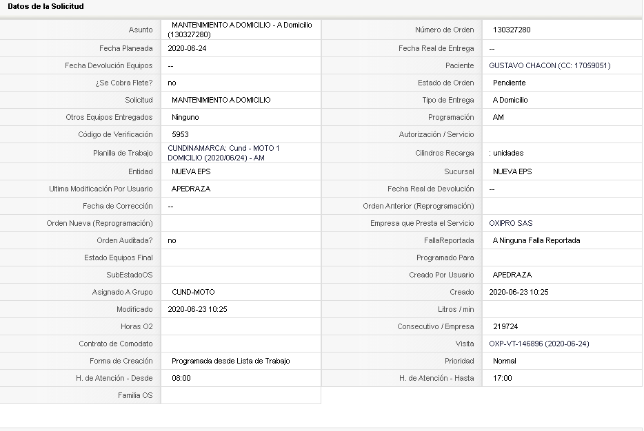Viewport: 644px width, 431px height.
Task: Select the Creado timestamp 2020-06-23 10:25
Action: point(519,292)
